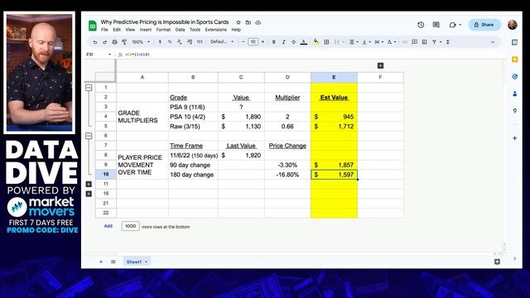Select cell with value 1,890

(x=241, y=117)
